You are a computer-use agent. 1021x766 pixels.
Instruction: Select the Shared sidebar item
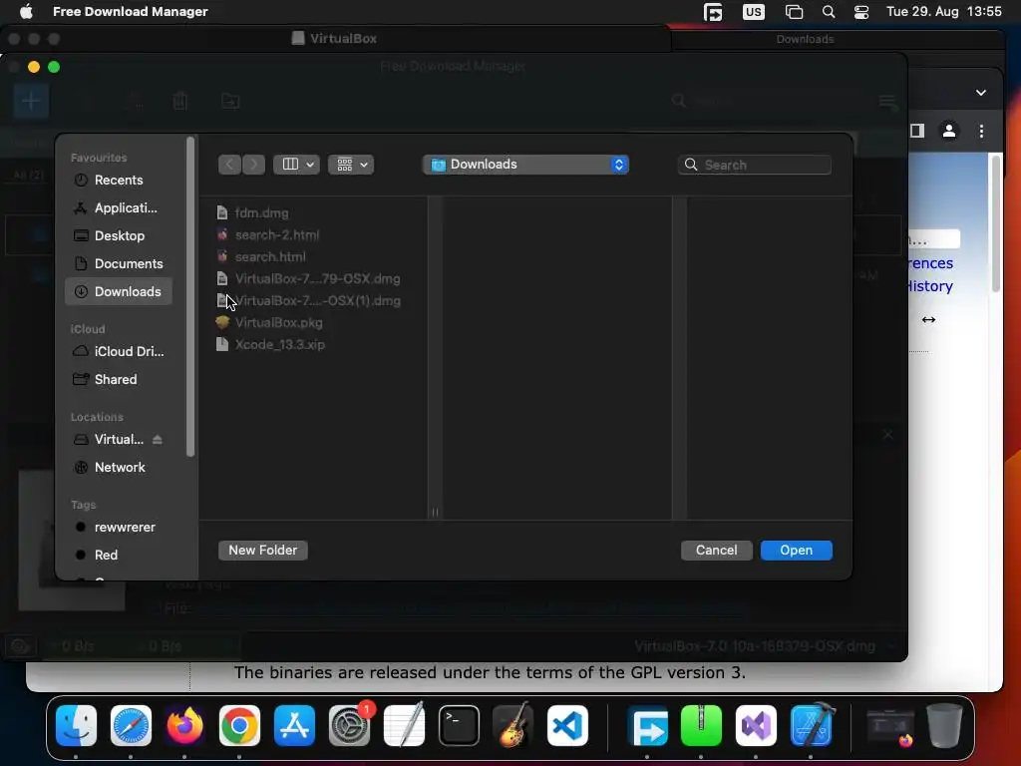[x=118, y=379]
